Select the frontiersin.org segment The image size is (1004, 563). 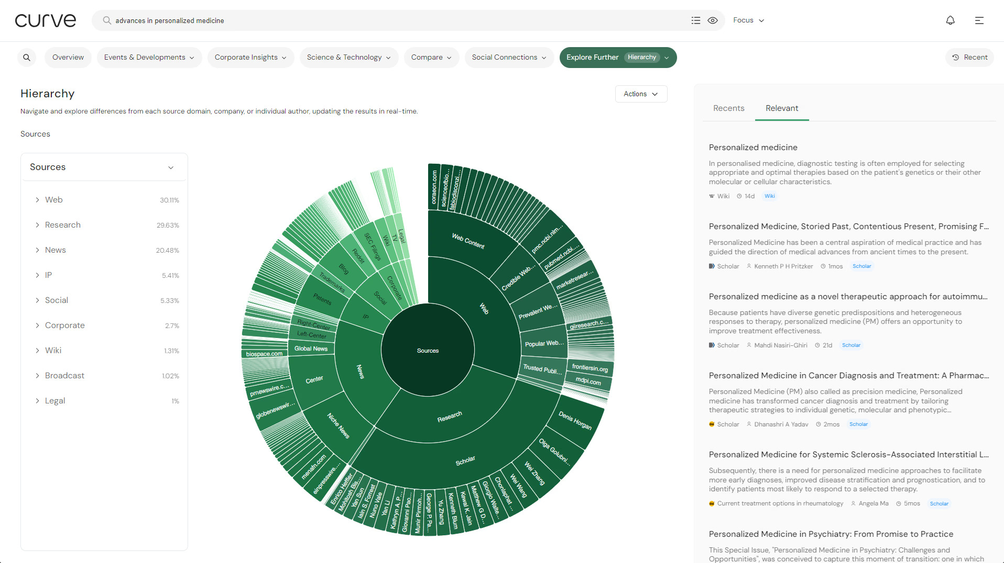[590, 368]
